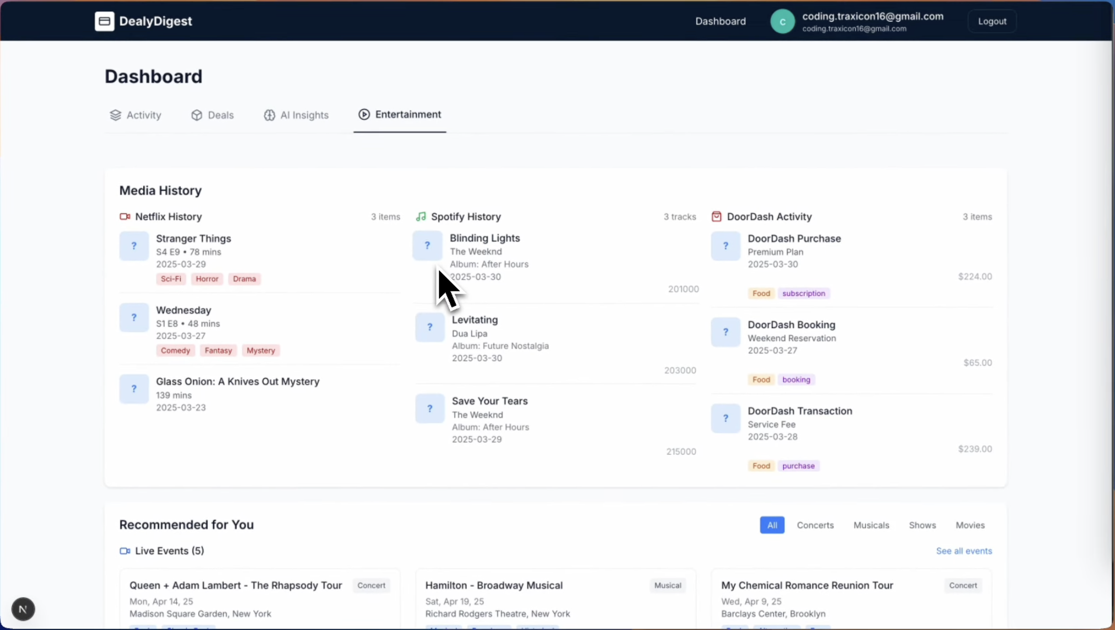Click DoorDash Transaction placeholder thumbnail
Image resolution: width=1115 pixels, height=630 pixels.
[725, 418]
